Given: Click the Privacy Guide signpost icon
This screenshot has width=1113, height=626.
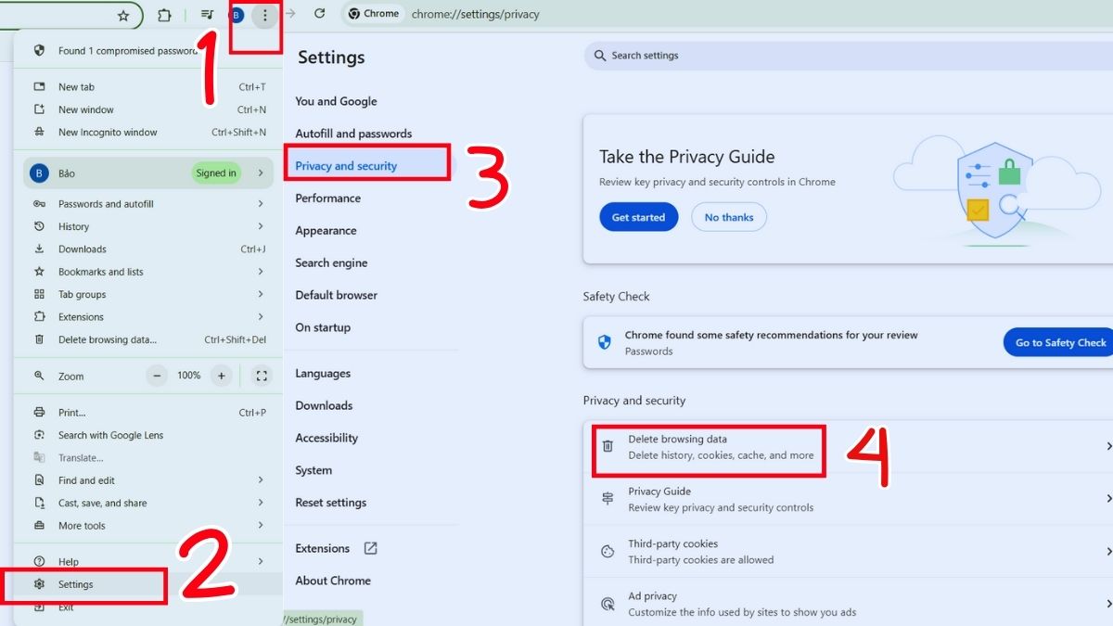Looking at the screenshot, I should pos(608,499).
